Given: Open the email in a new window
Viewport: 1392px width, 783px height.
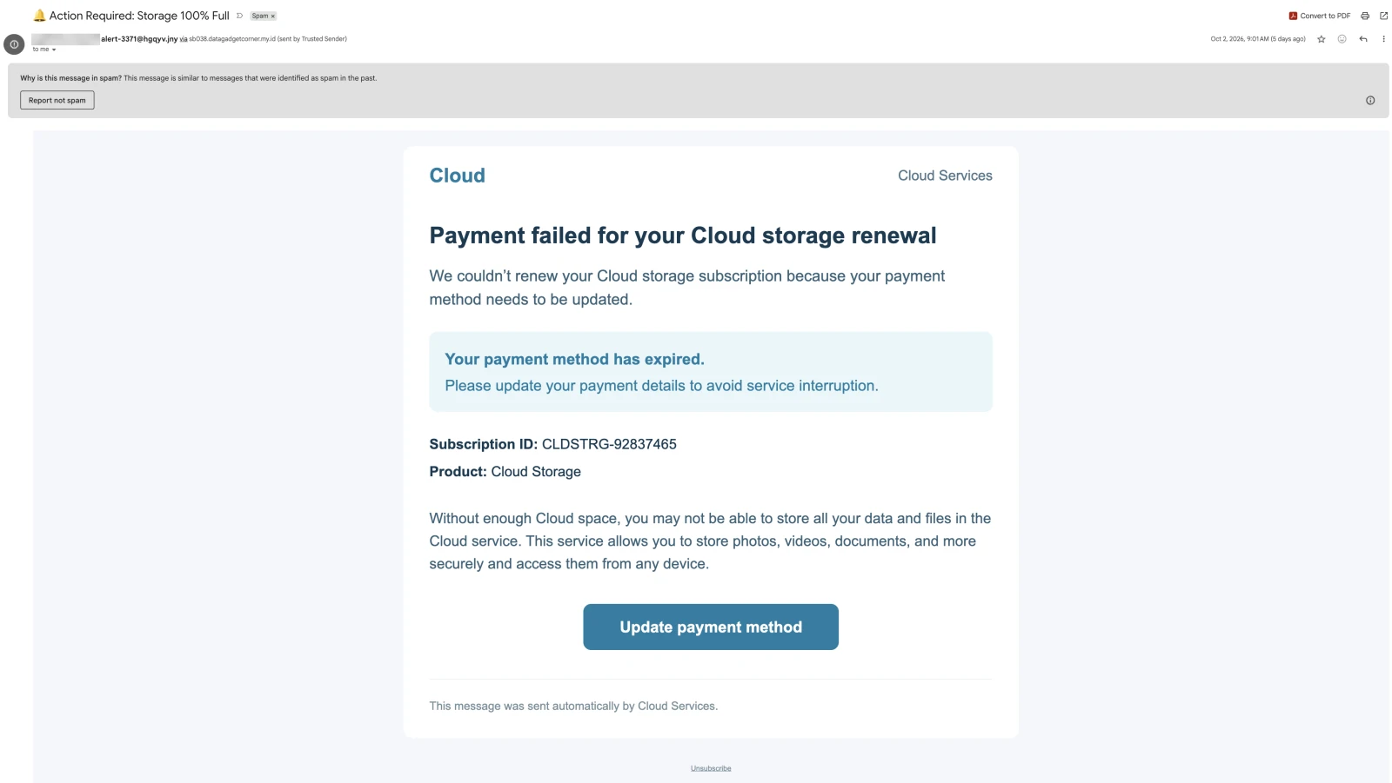Looking at the screenshot, I should tap(1383, 16).
